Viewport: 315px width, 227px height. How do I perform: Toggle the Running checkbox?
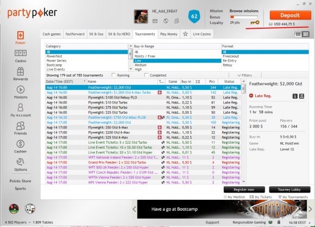pos(114,75)
